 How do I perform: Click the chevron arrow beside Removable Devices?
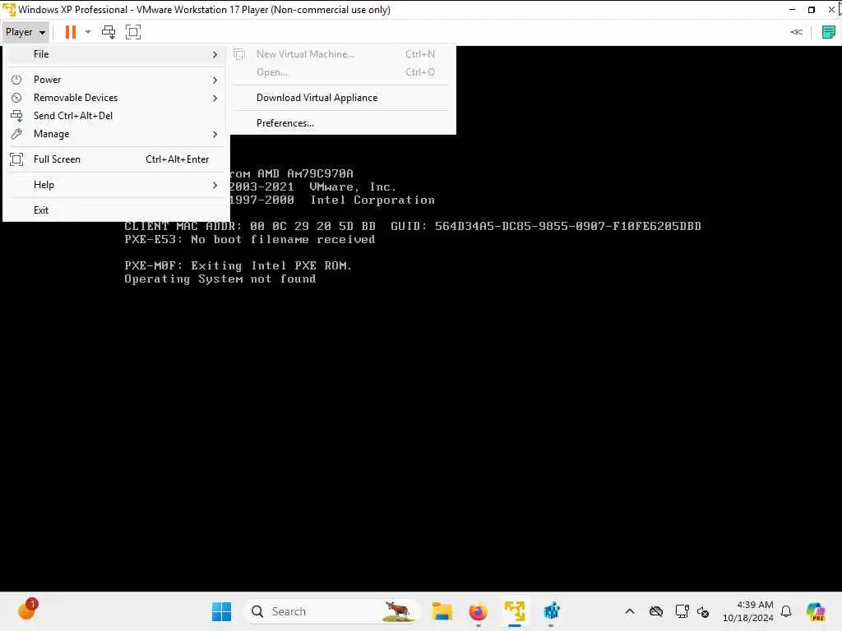click(x=215, y=99)
